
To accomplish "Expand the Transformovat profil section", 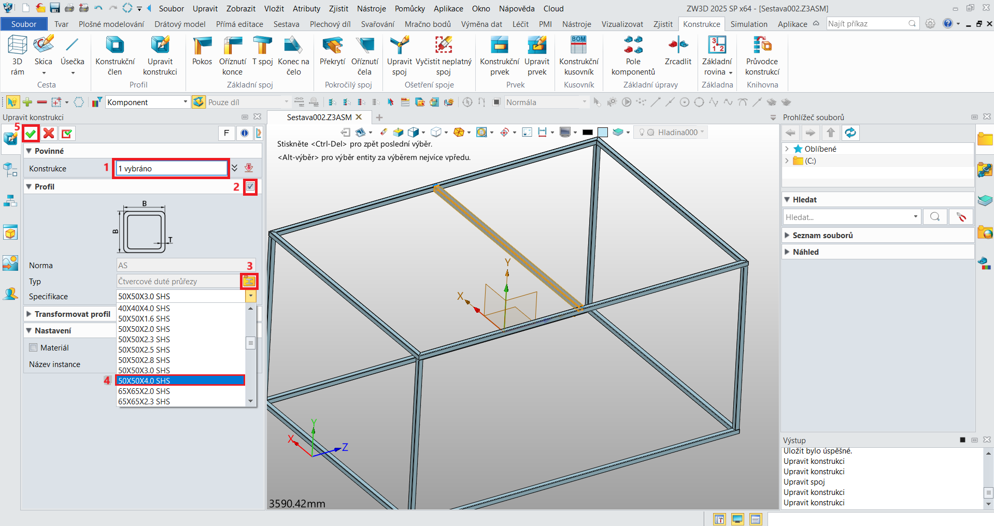I will (x=30, y=314).
